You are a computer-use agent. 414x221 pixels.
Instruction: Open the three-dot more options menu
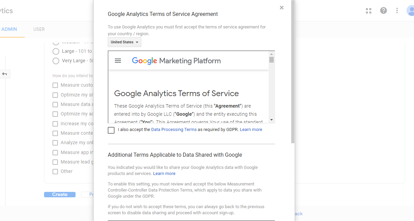click(397, 10)
